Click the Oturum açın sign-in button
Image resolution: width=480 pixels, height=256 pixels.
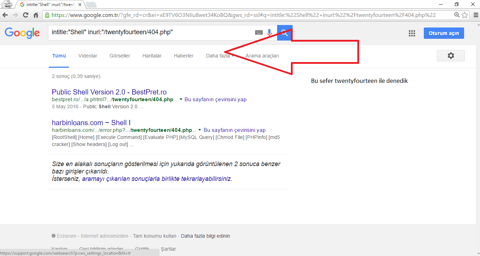pyautogui.click(x=444, y=33)
